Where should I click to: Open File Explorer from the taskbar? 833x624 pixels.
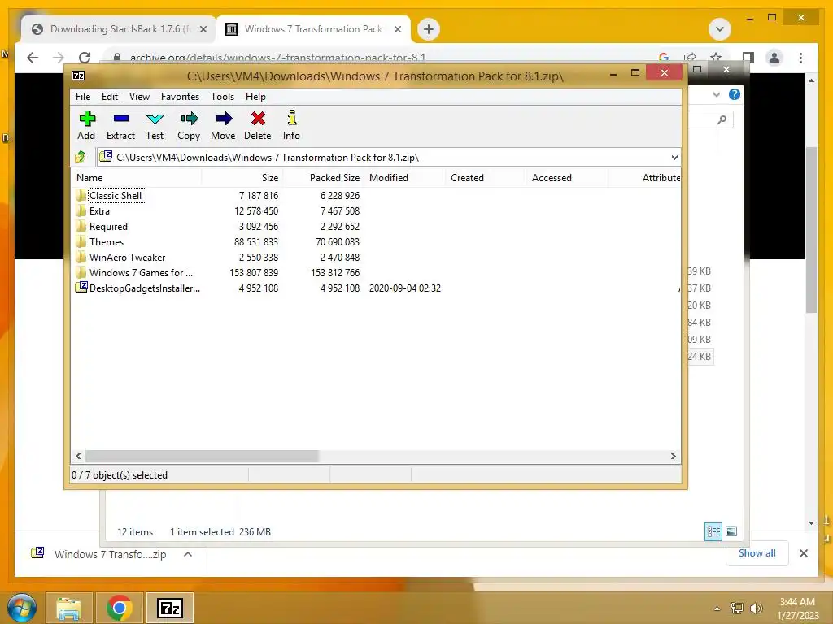(69, 608)
